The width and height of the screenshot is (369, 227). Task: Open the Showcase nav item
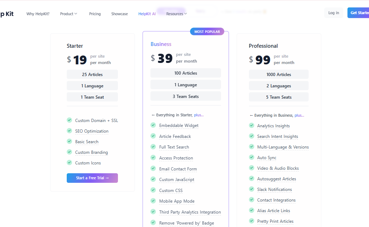tap(120, 14)
